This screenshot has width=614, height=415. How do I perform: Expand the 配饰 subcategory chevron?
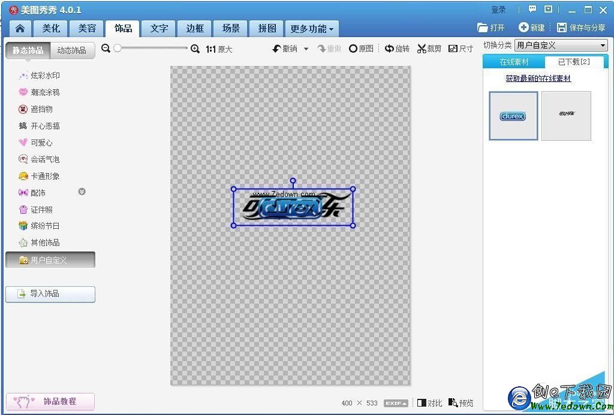(82, 192)
